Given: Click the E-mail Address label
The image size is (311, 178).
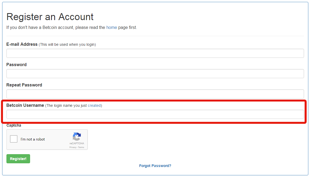Looking at the screenshot, I should (22, 44).
